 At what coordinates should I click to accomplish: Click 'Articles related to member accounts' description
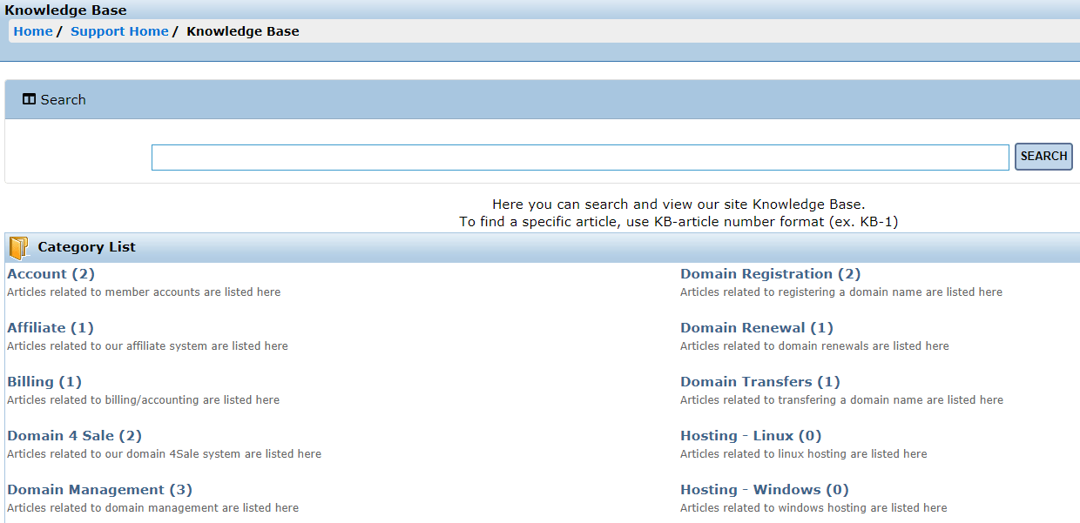[144, 292]
